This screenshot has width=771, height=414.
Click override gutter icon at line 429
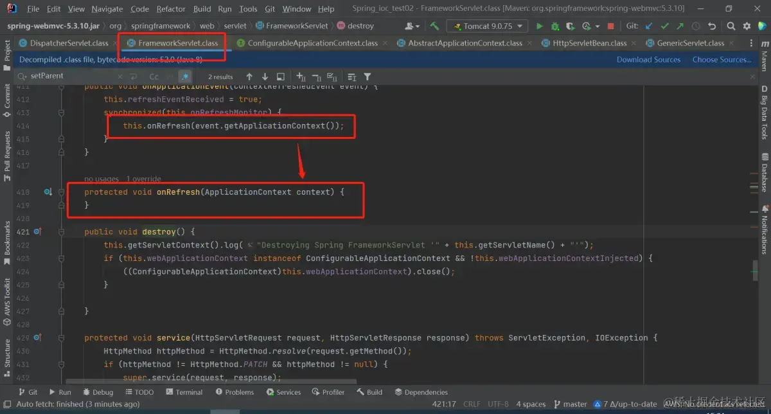coord(37,337)
